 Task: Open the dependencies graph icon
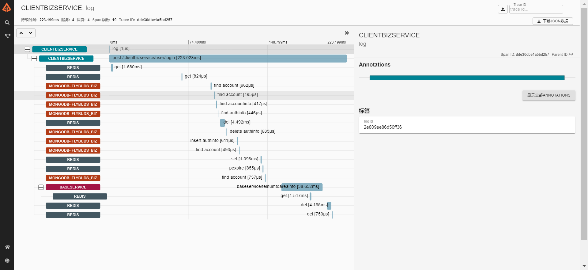pos(7,36)
